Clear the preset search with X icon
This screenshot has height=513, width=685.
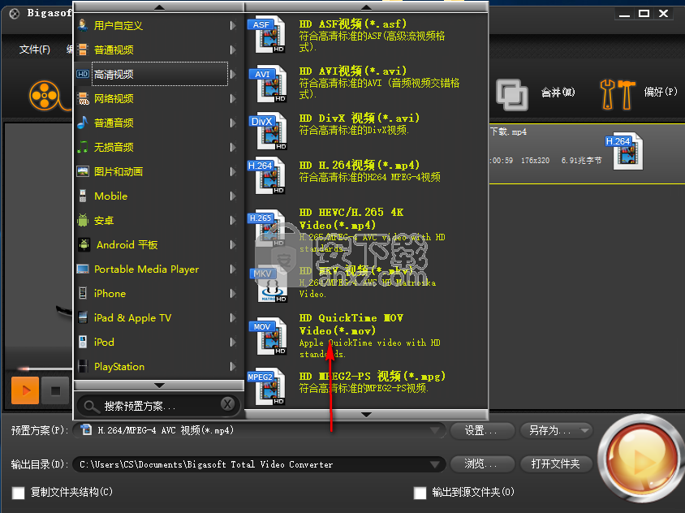click(x=227, y=404)
